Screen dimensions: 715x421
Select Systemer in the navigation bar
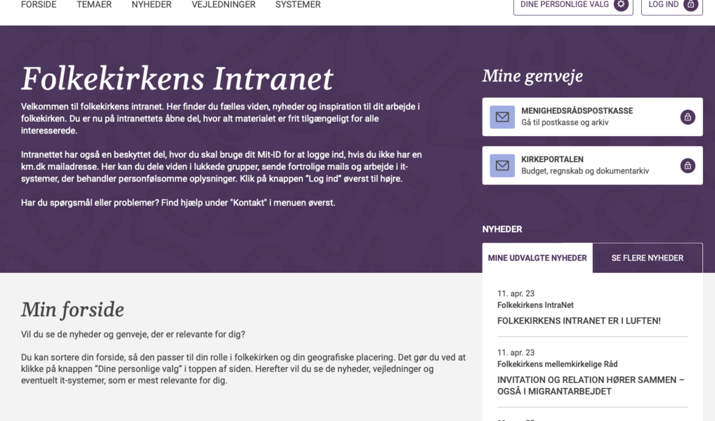tap(298, 5)
